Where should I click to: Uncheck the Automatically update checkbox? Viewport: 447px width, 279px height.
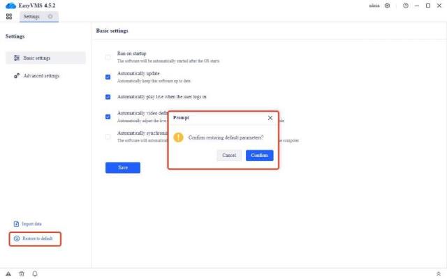tap(108, 77)
